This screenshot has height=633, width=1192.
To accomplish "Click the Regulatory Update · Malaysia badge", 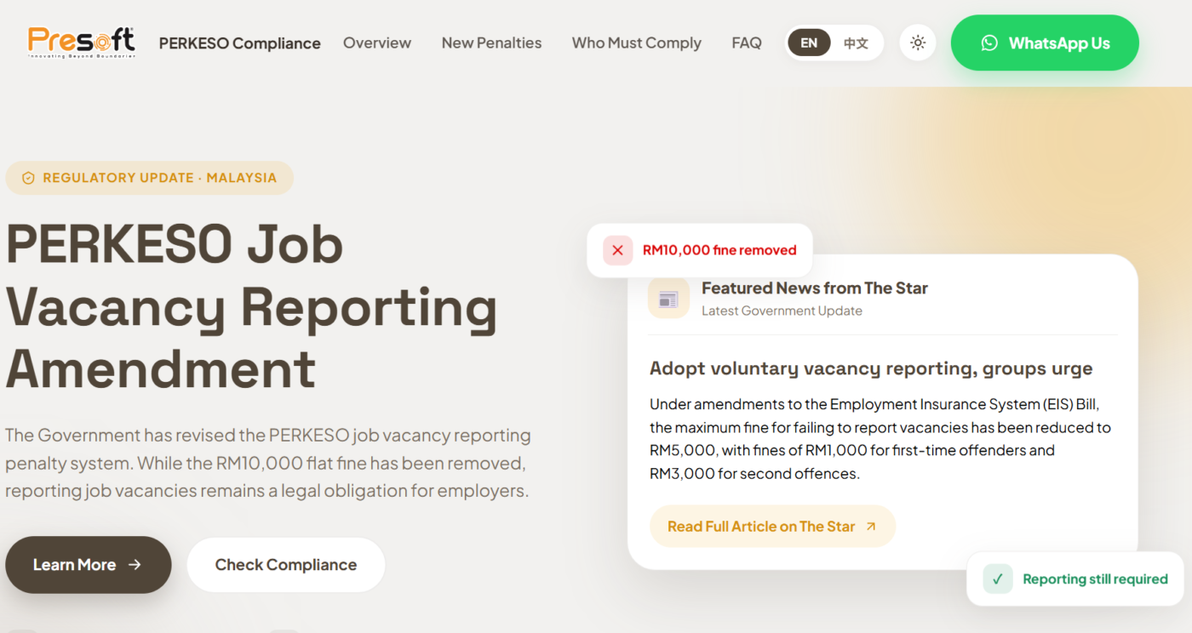I will click(x=150, y=178).
